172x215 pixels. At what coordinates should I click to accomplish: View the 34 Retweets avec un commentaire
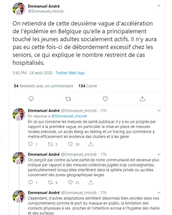43,86
